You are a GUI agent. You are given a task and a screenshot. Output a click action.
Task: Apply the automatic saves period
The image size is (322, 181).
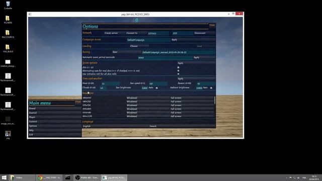click(x=204, y=57)
